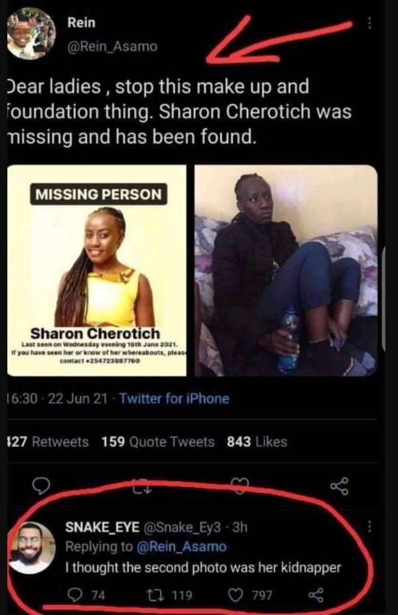Show the Retweets list
Image resolution: width=398 pixels, height=615 pixels.
pyautogui.click(x=47, y=442)
